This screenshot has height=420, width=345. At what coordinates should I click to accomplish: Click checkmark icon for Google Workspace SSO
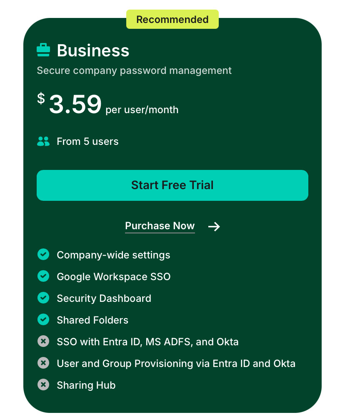(43, 276)
